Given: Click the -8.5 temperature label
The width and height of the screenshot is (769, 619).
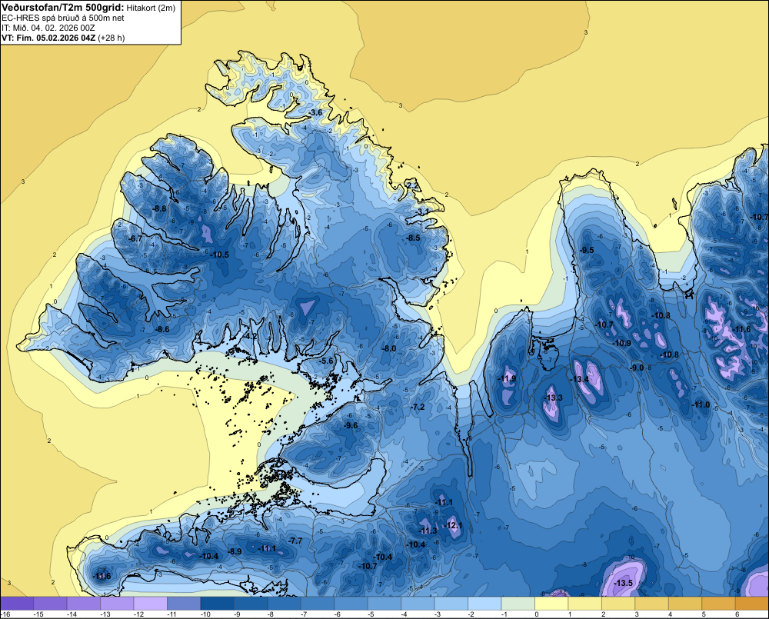Looking at the screenshot, I should (x=413, y=238).
